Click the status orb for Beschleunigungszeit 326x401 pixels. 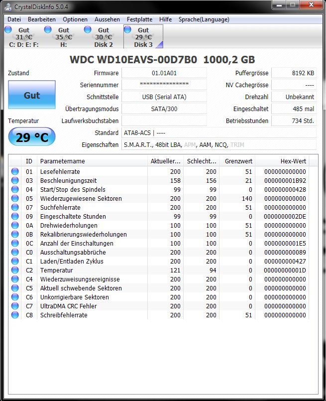coord(15,180)
